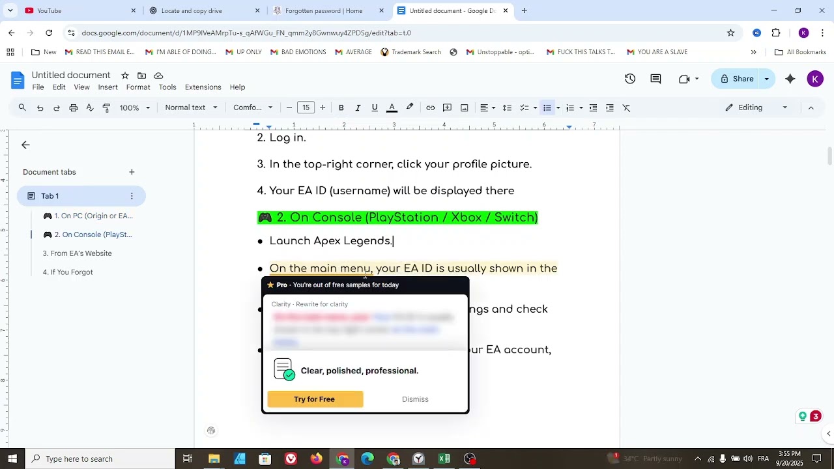Move document to a folder

[x=142, y=76]
